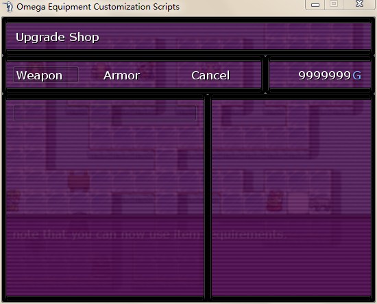Viewport: 377px width, 304px height.
Task: Choose the Armor command
Action: point(121,75)
